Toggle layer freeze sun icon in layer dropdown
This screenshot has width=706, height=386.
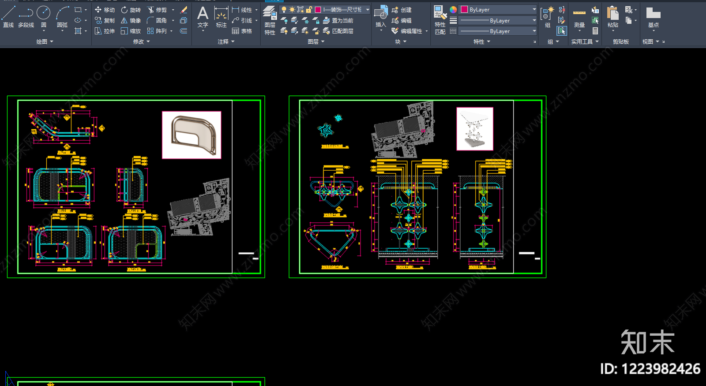[292, 9]
